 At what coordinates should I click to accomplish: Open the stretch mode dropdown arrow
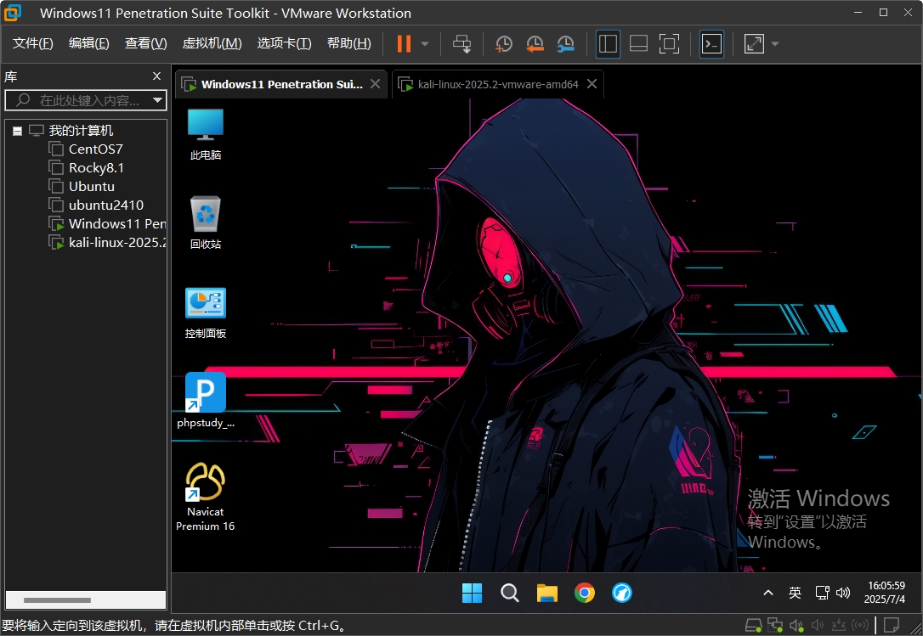click(x=774, y=44)
